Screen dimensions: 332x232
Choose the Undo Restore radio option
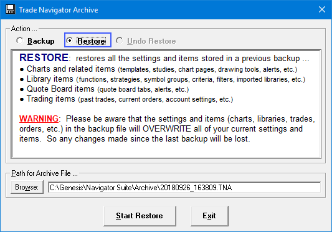click(146, 41)
